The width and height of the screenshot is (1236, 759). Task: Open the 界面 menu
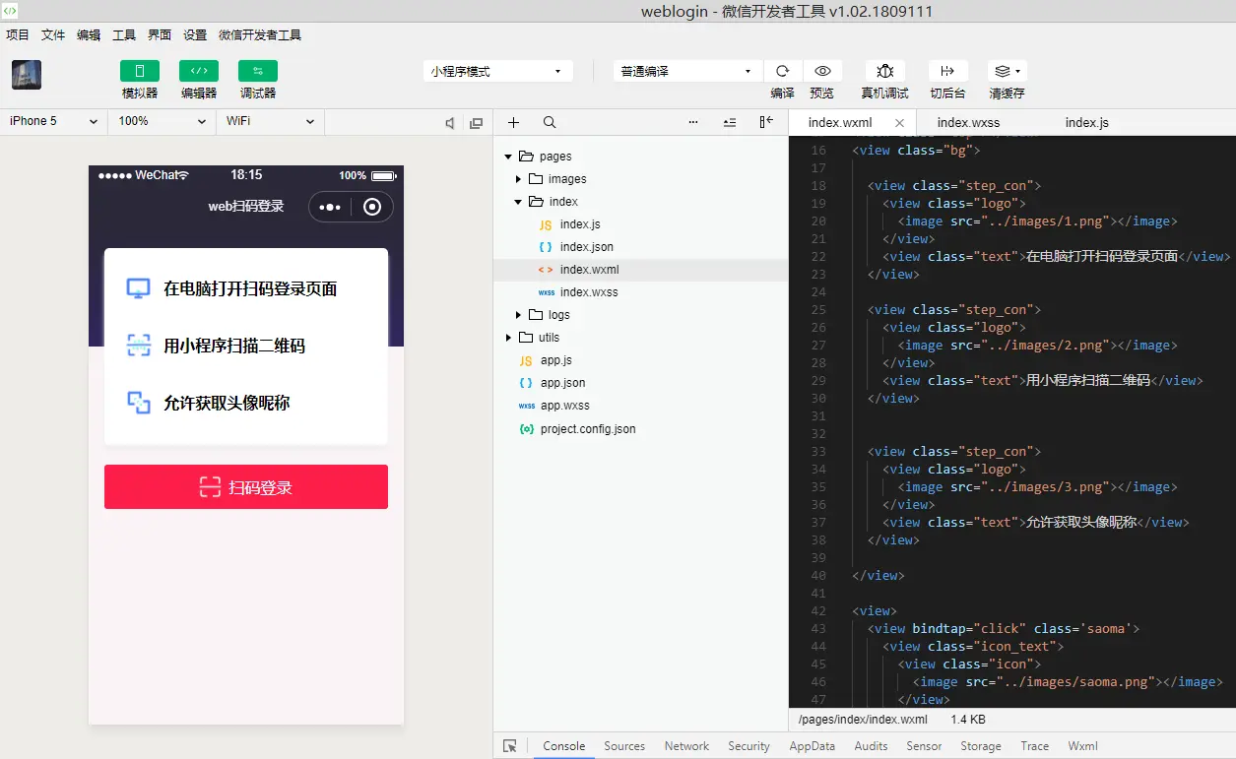(160, 34)
